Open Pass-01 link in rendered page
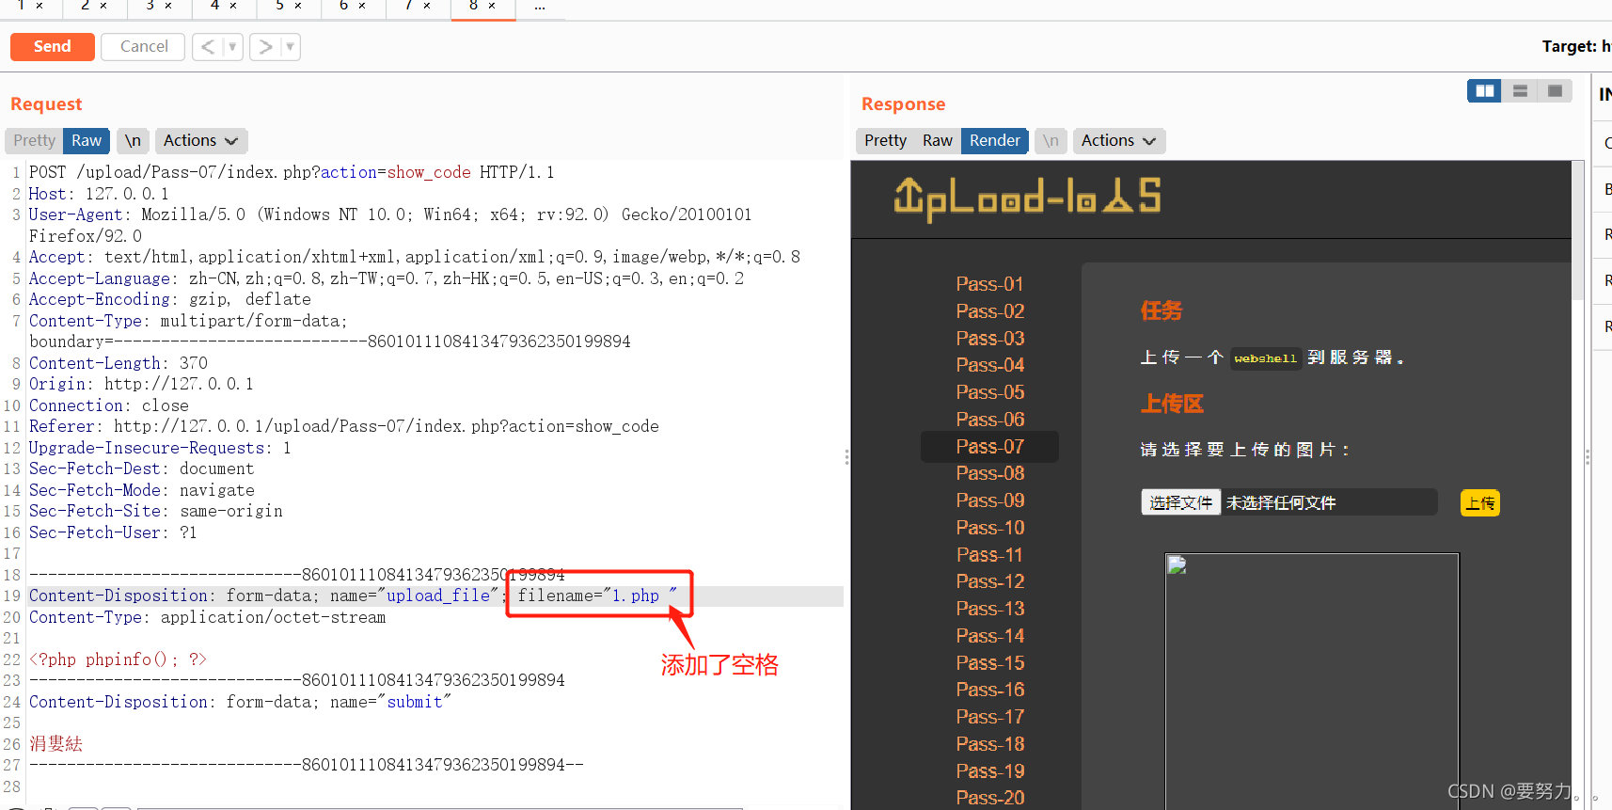 [989, 284]
